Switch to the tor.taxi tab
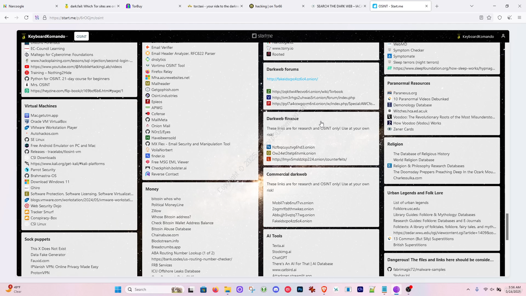Screen dimensions: 526x296 pyautogui.click(x=216, y=6)
